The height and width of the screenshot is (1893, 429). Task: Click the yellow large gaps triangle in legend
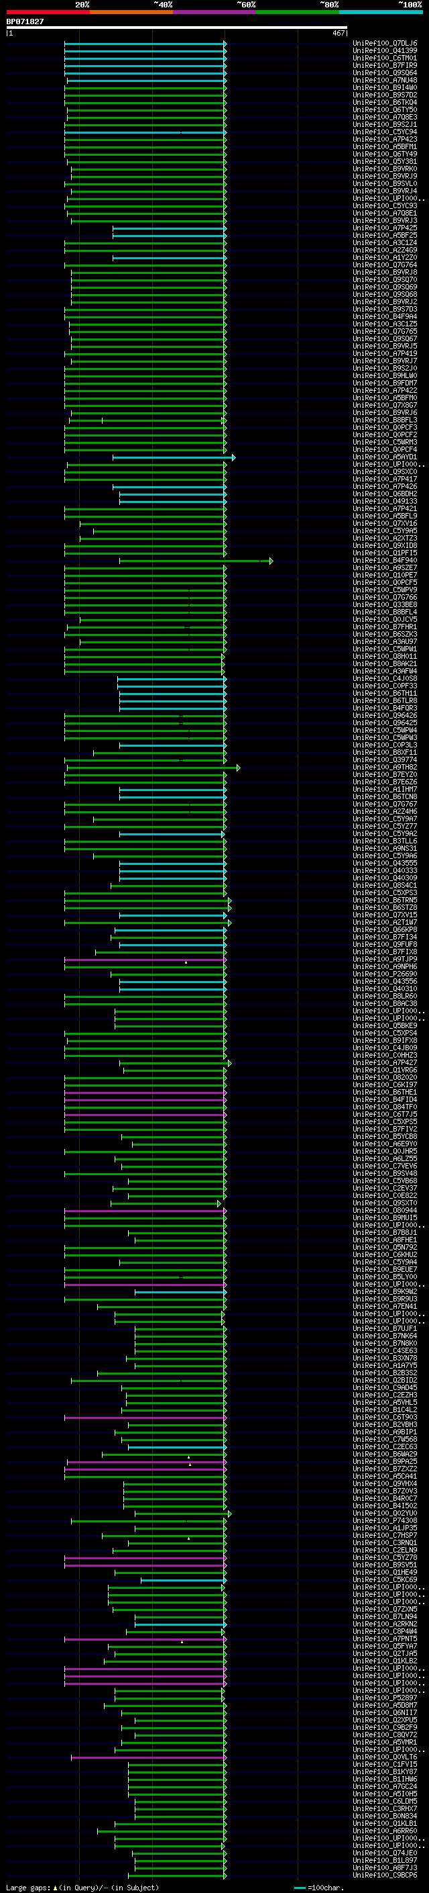pos(55,1887)
